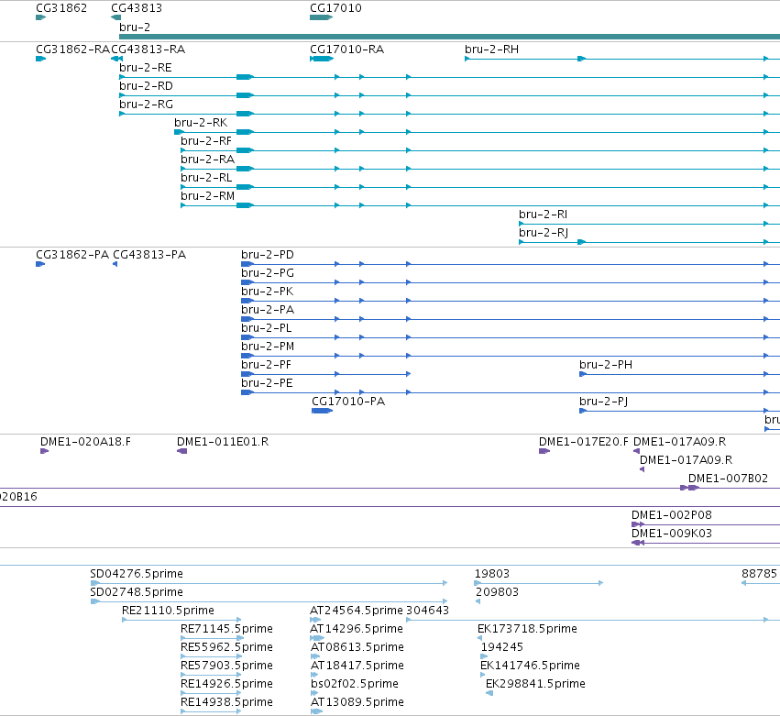Click the long teal bru-2 gene bar
Screen dimensions: 780x716
coord(450,37)
